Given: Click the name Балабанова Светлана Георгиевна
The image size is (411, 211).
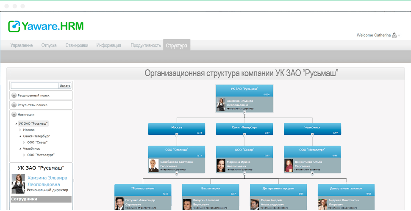Looking at the screenshot, I should 176,164.
